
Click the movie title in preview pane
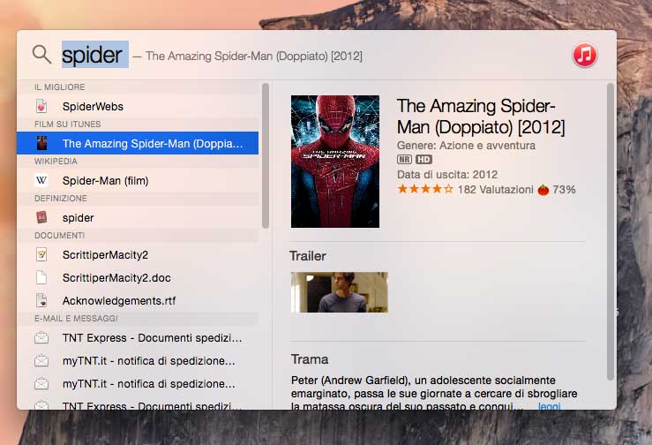(x=480, y=117)
